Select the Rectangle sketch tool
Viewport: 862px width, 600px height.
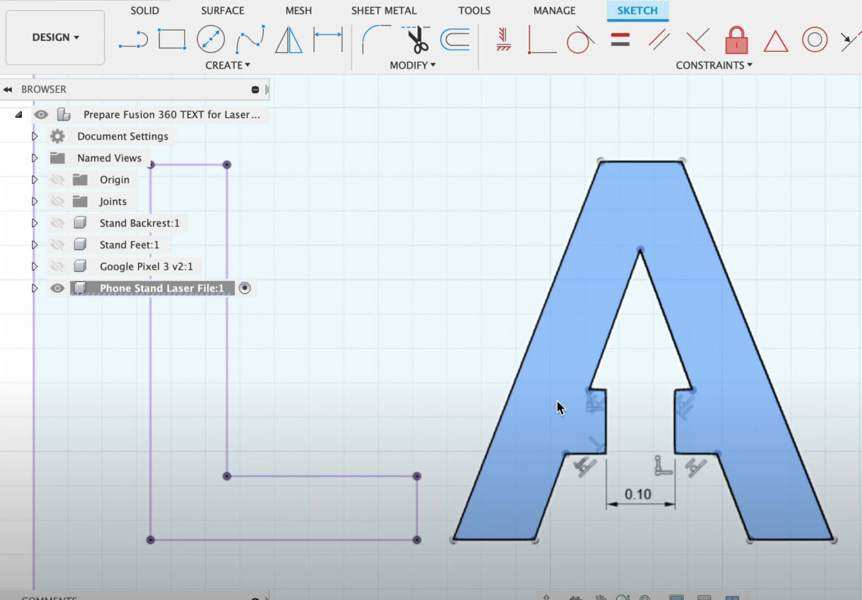[172, 39]
